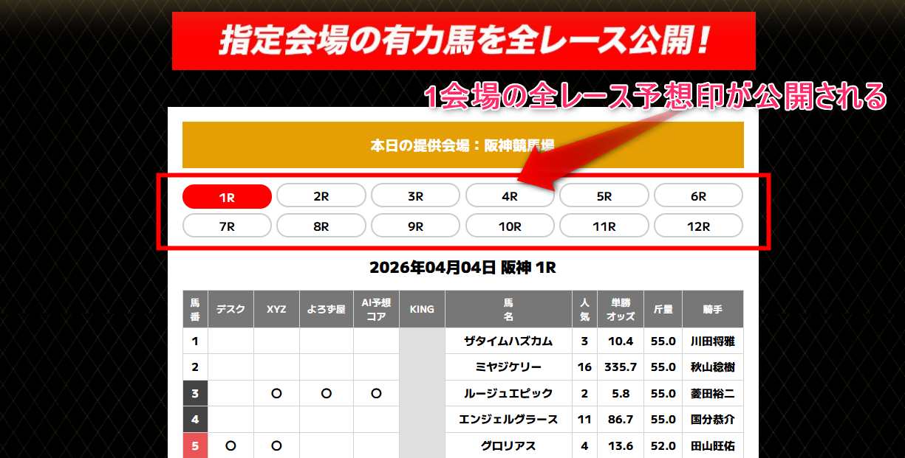Open race 9R

(415, 225)
